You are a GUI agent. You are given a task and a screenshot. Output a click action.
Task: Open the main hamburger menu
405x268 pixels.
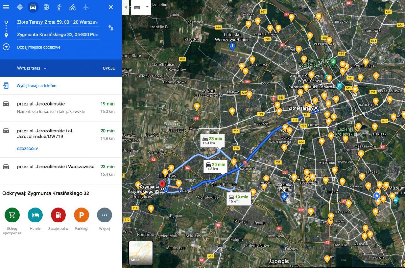click(6, 7)
